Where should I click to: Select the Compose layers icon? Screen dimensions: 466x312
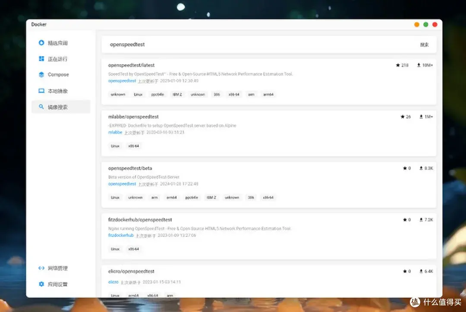[41, 74]
